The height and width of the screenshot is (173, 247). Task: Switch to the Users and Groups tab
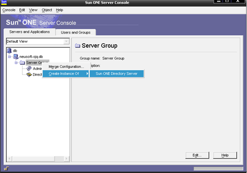point(76,33)
